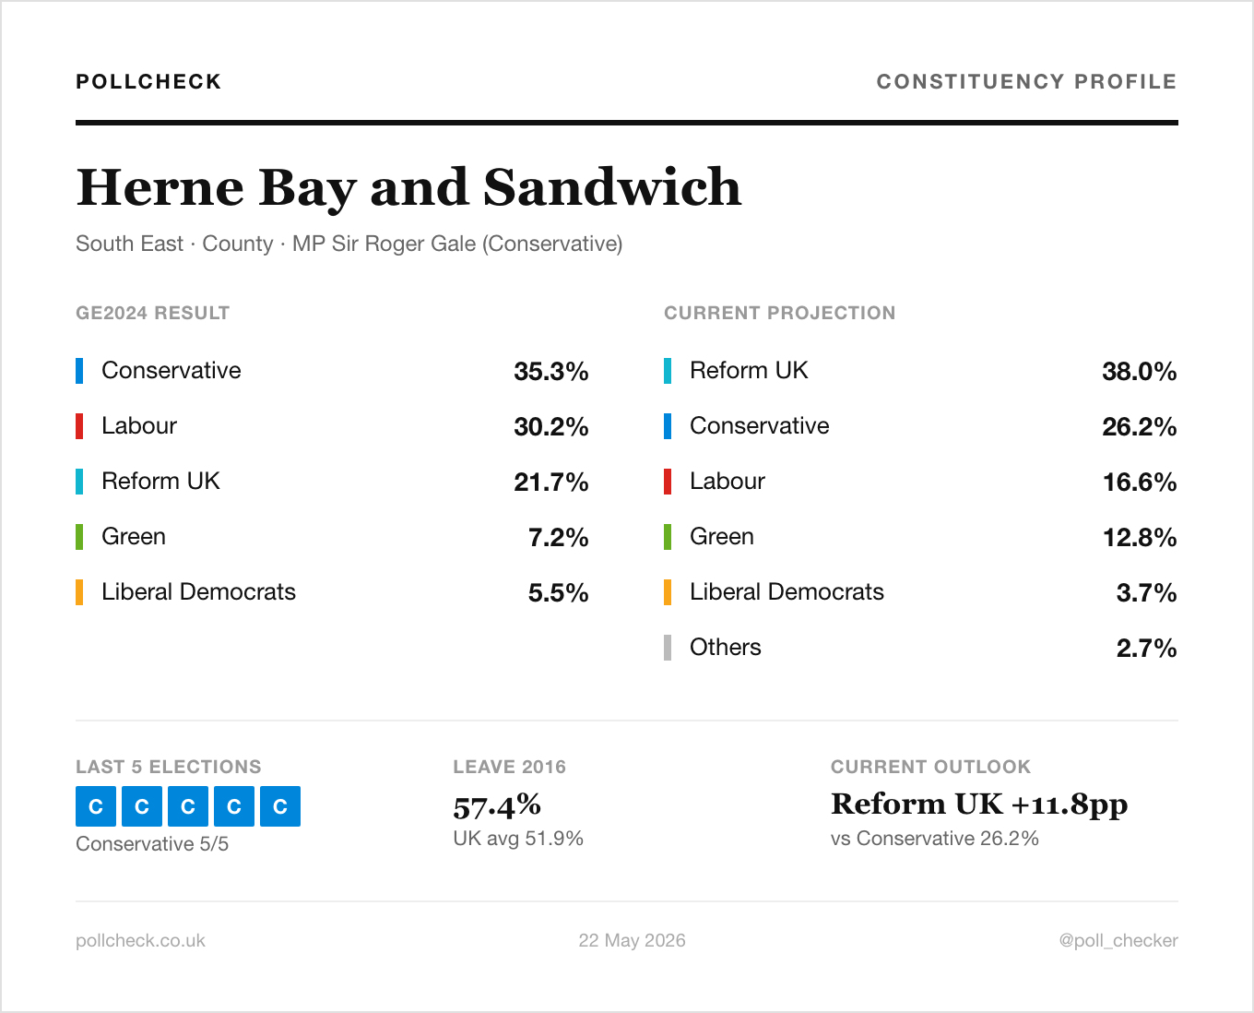Click the blue Conservative swatch in GE2024 result

[79, 371]
